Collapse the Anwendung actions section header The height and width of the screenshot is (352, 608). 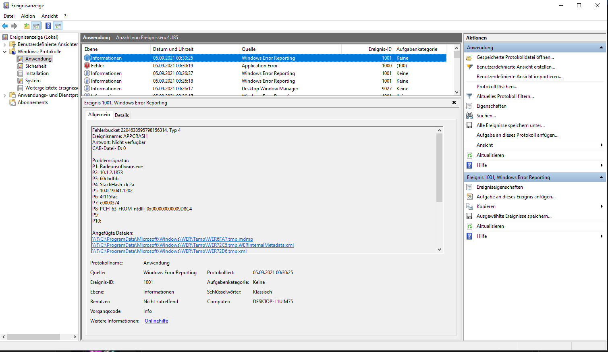pos(601,48)
